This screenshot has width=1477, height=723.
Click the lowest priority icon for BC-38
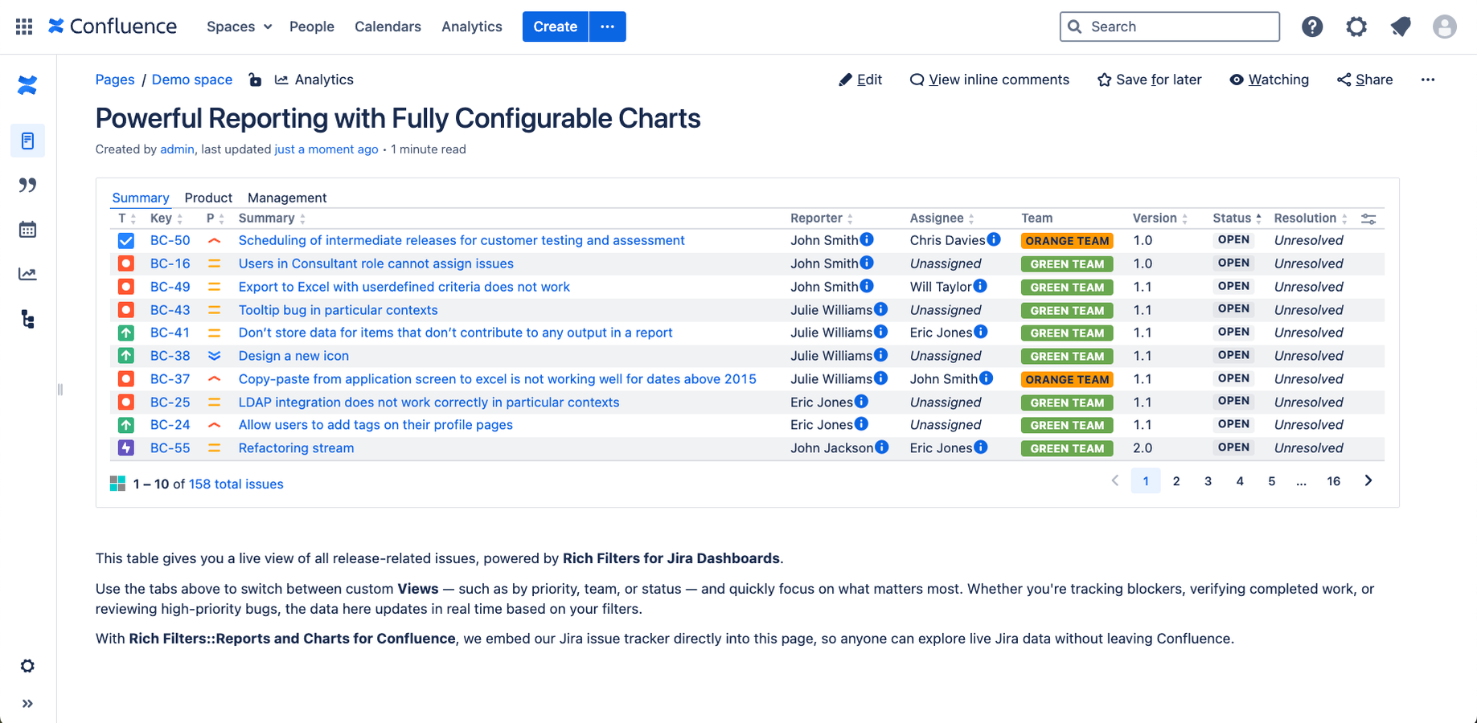point(214,356)
